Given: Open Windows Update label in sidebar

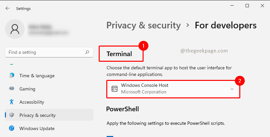Looking at the screenshot, I should click(x=37, y=128).
